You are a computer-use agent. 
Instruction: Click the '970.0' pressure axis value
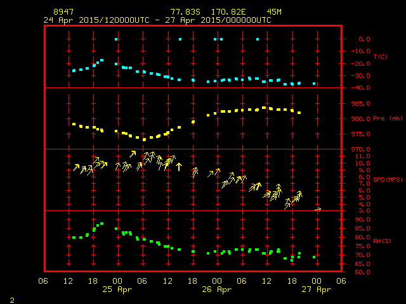click(361, 149)
